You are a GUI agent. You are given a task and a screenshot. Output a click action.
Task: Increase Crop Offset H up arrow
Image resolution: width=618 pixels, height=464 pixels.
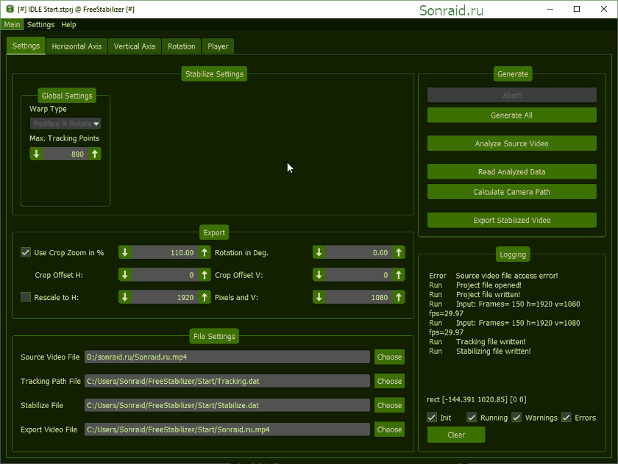(x=205, y=275)
